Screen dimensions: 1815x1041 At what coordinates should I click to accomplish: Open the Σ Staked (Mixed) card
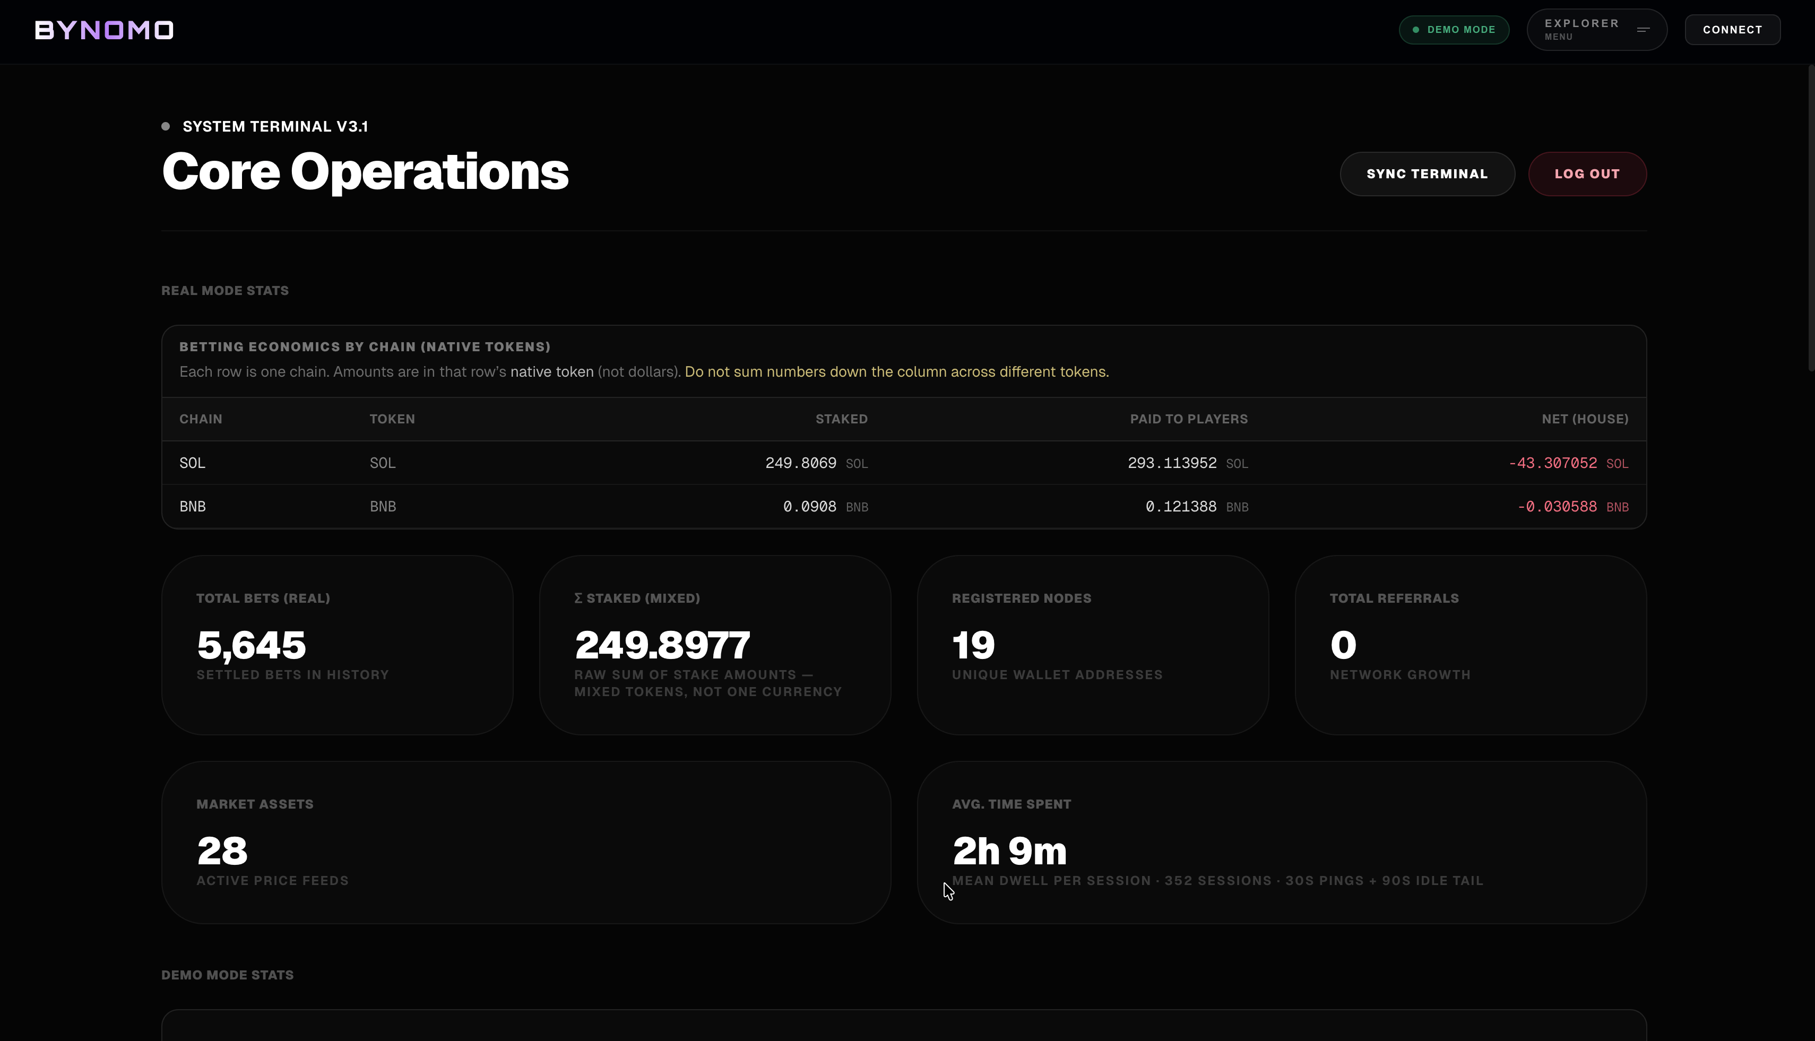[714, 645]
